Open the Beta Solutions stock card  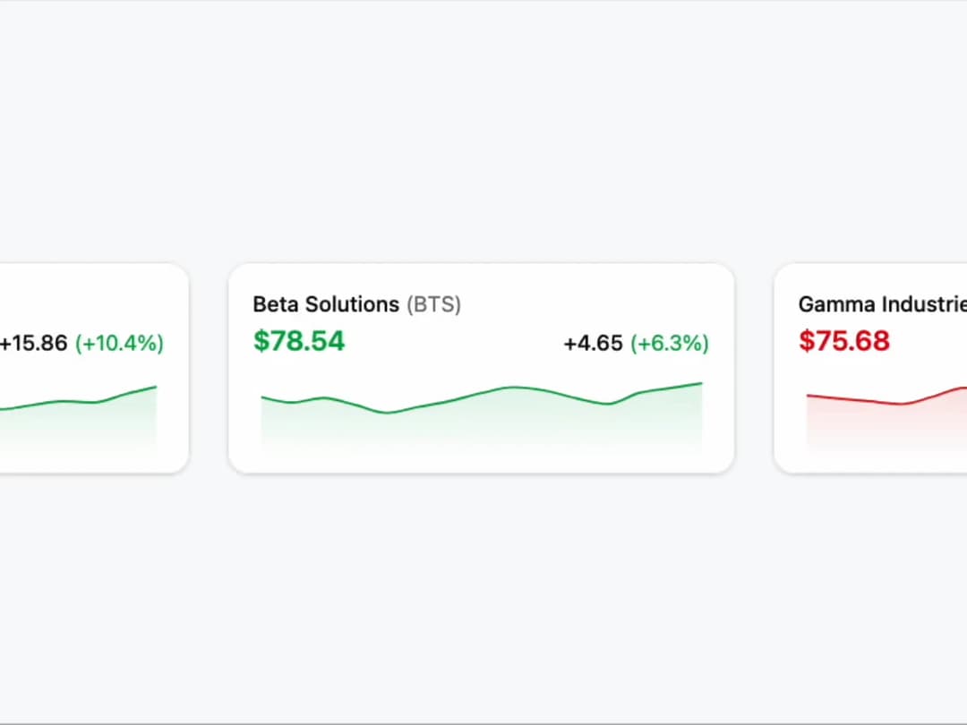(481, 368)
